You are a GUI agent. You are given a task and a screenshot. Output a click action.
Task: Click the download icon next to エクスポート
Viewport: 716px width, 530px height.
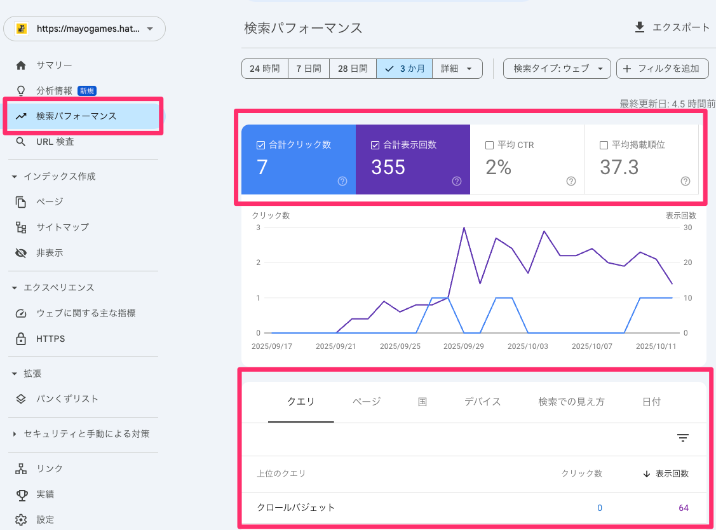[x=640, y=27]
